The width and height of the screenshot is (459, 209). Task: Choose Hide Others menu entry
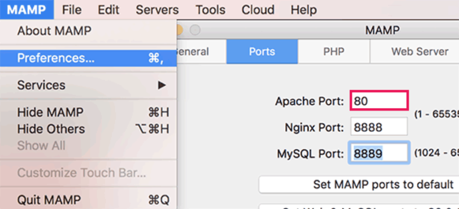pos(88,129)
